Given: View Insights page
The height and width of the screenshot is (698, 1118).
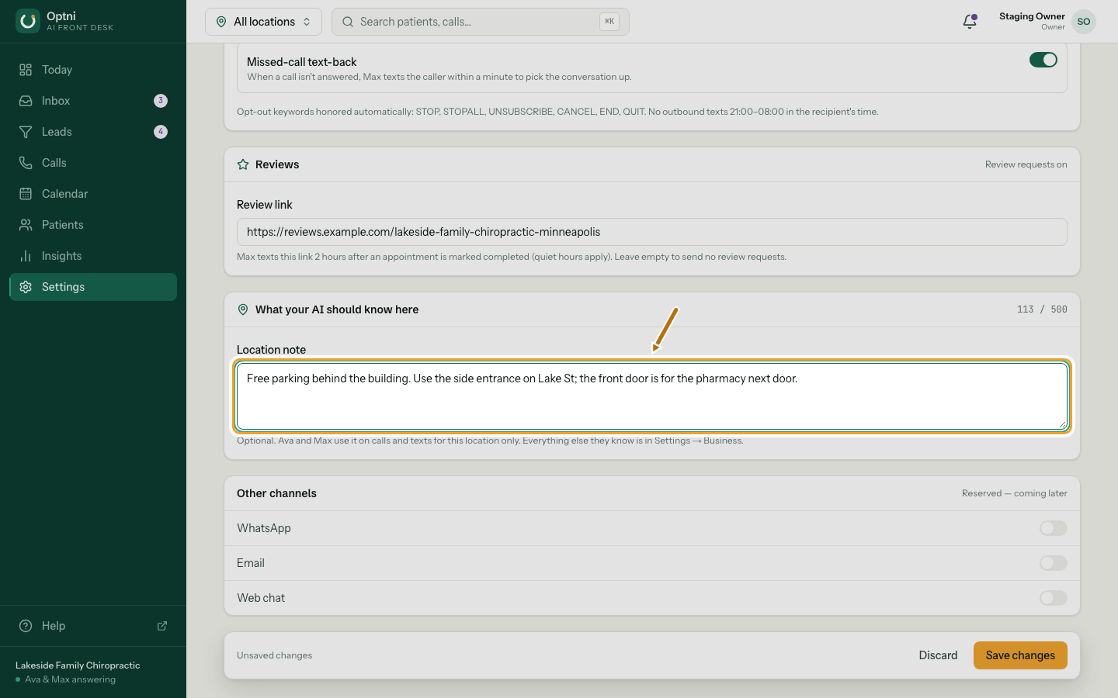Looking at the screenshot, I should (93, 256).
